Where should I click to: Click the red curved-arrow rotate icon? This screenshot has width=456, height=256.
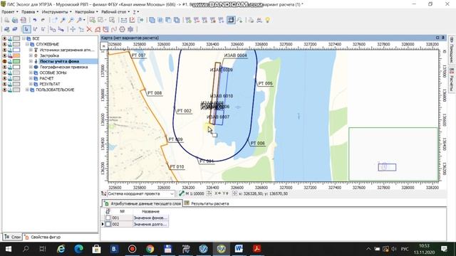(x=106, y=29)
